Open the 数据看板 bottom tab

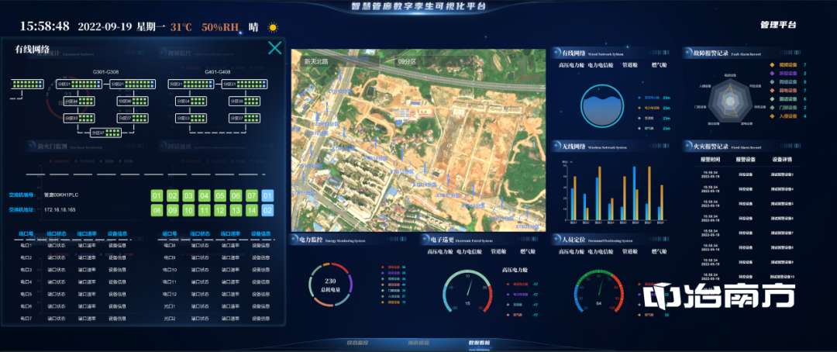tap(479, 342)
